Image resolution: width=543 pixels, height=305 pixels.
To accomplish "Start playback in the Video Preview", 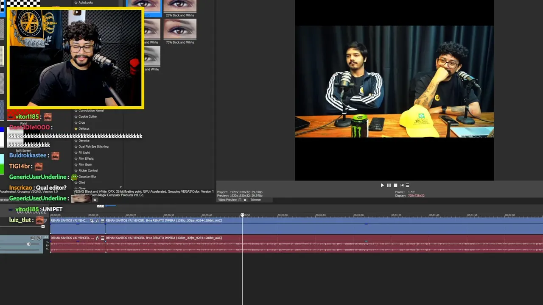I will click(382, 185).
